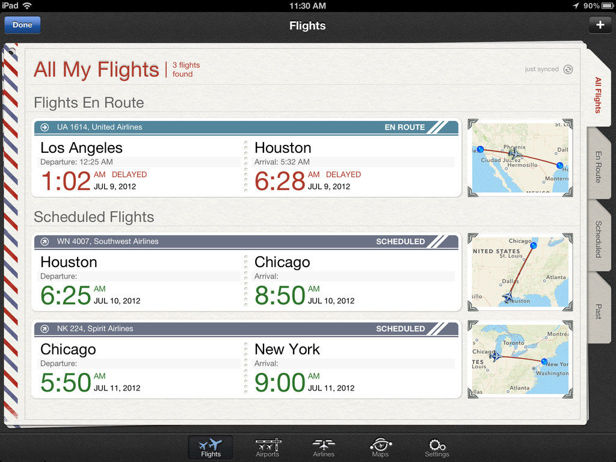Click arrow icon beside UA 1614
The width and height of the screenshot is (616, 462).
pos(45,127)
